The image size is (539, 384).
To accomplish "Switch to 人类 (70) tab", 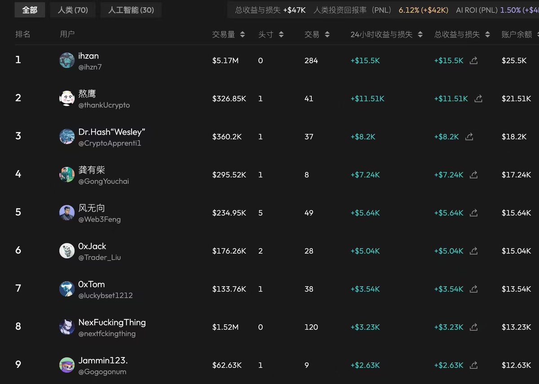I will click(x=73, y=10).
